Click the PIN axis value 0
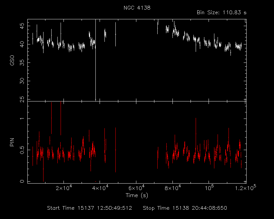 22,181
